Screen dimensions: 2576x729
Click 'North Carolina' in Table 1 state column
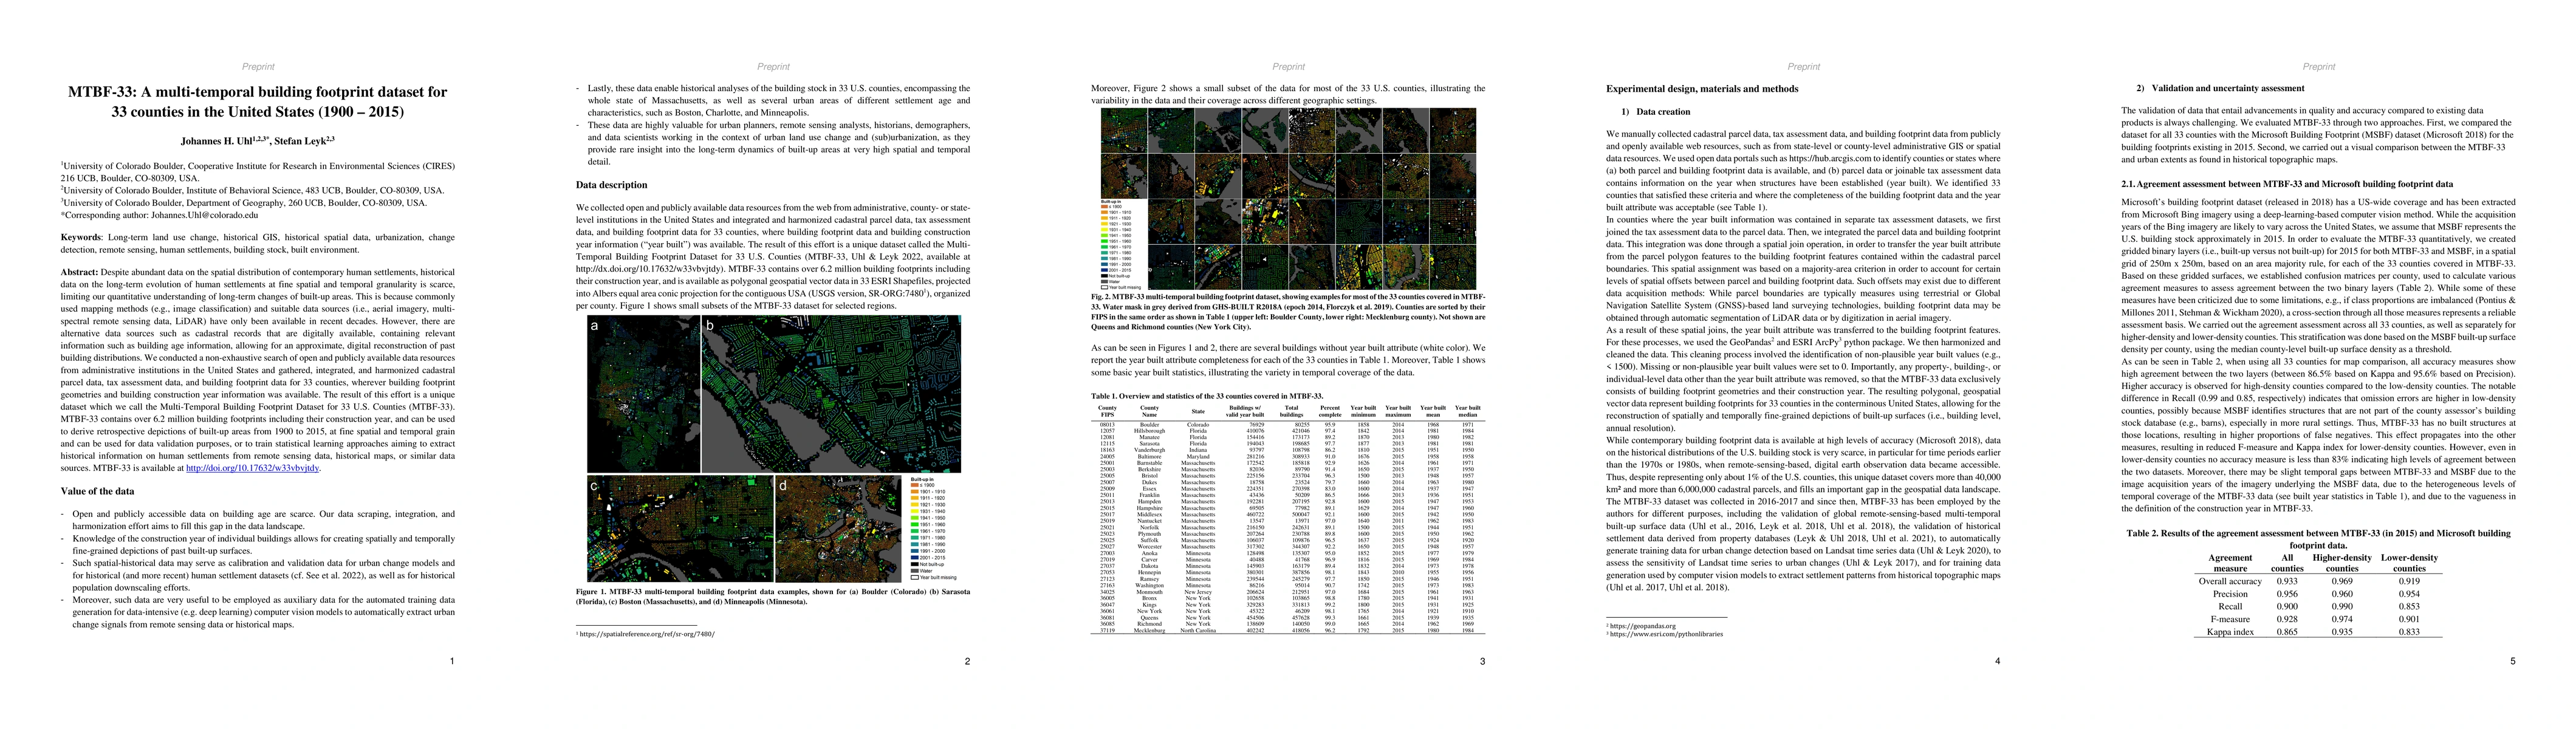1197,631
